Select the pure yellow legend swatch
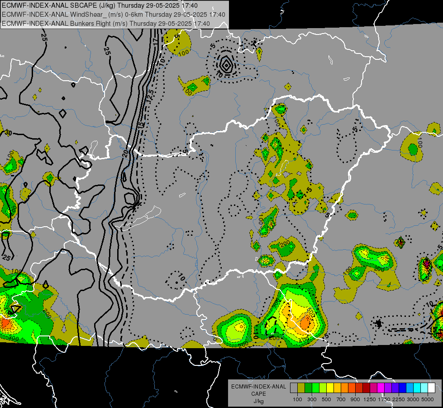 pos(330,388)
